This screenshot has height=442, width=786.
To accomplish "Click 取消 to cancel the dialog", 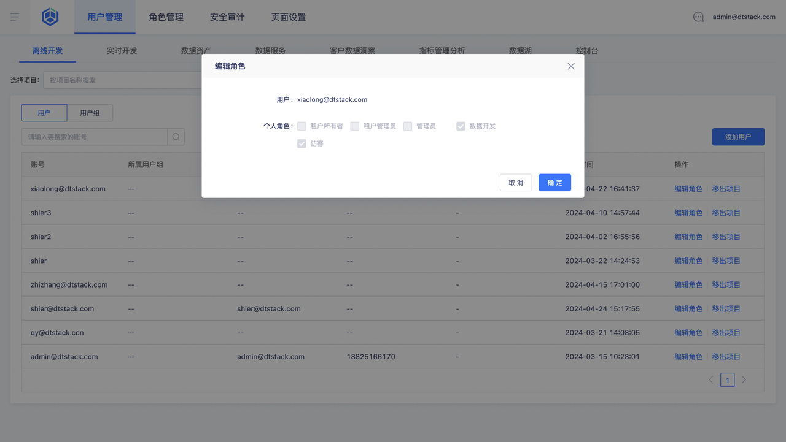I will coord(516,183).
